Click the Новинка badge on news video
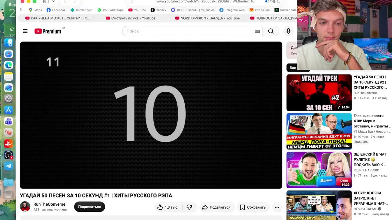The height and width of the screenshot is (220, 392). point(361,142)
